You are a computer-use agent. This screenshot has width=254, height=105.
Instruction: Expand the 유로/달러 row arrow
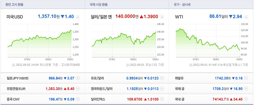pos(162,78)
